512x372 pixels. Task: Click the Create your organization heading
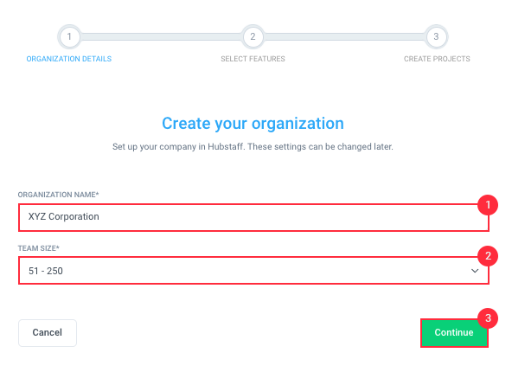point(253,124)
